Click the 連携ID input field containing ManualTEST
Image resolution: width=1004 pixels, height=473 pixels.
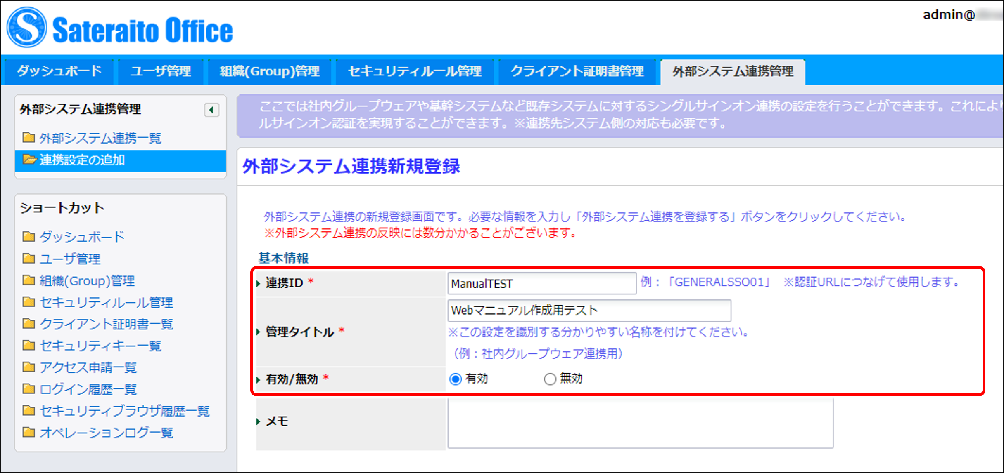(x=542, y=283)
